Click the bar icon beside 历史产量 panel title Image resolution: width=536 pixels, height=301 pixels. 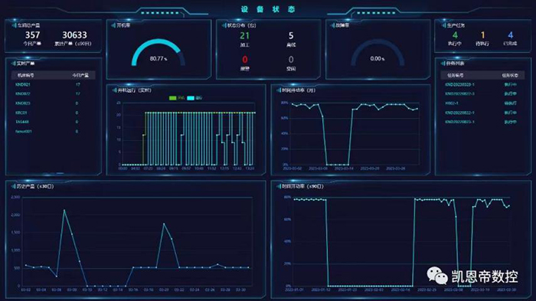point(13,186)
